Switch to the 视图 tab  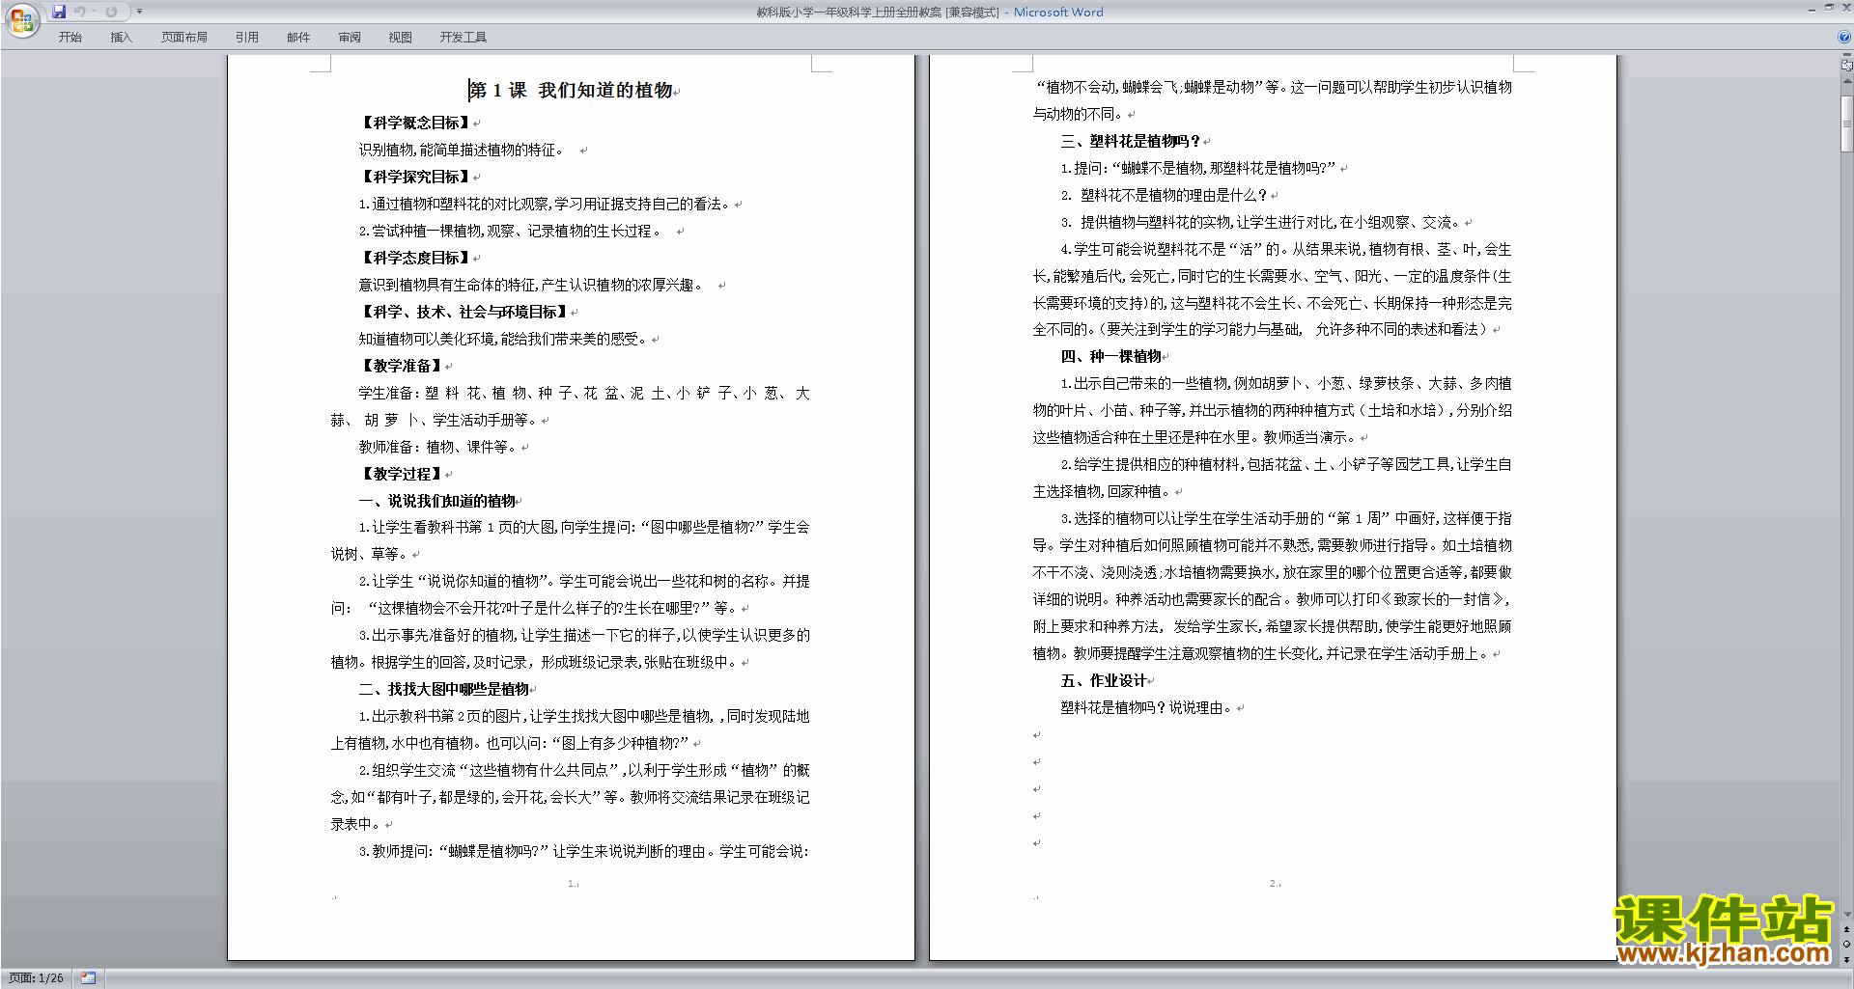tap(401, 37)
